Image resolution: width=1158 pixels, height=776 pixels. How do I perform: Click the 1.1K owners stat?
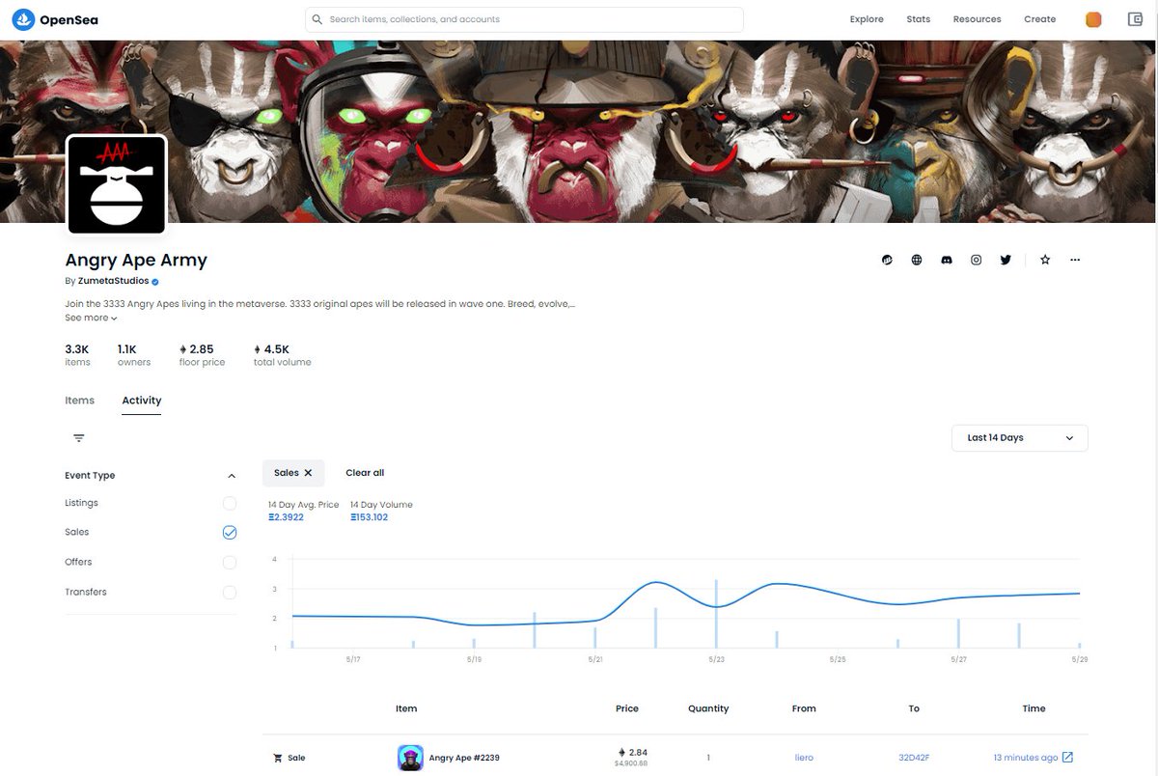click(134, 354)
